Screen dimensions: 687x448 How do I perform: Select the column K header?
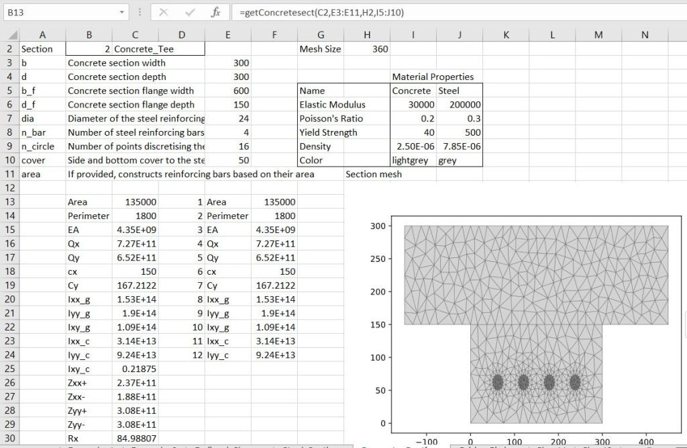pos(505,35)
